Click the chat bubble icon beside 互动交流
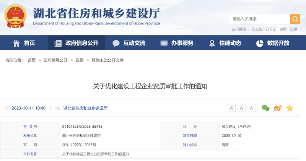The width and height of the screenshot is (306, 161). [116, 43]
